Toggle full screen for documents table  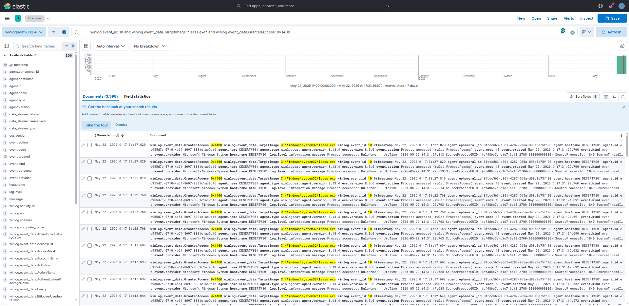click(623, 97)
